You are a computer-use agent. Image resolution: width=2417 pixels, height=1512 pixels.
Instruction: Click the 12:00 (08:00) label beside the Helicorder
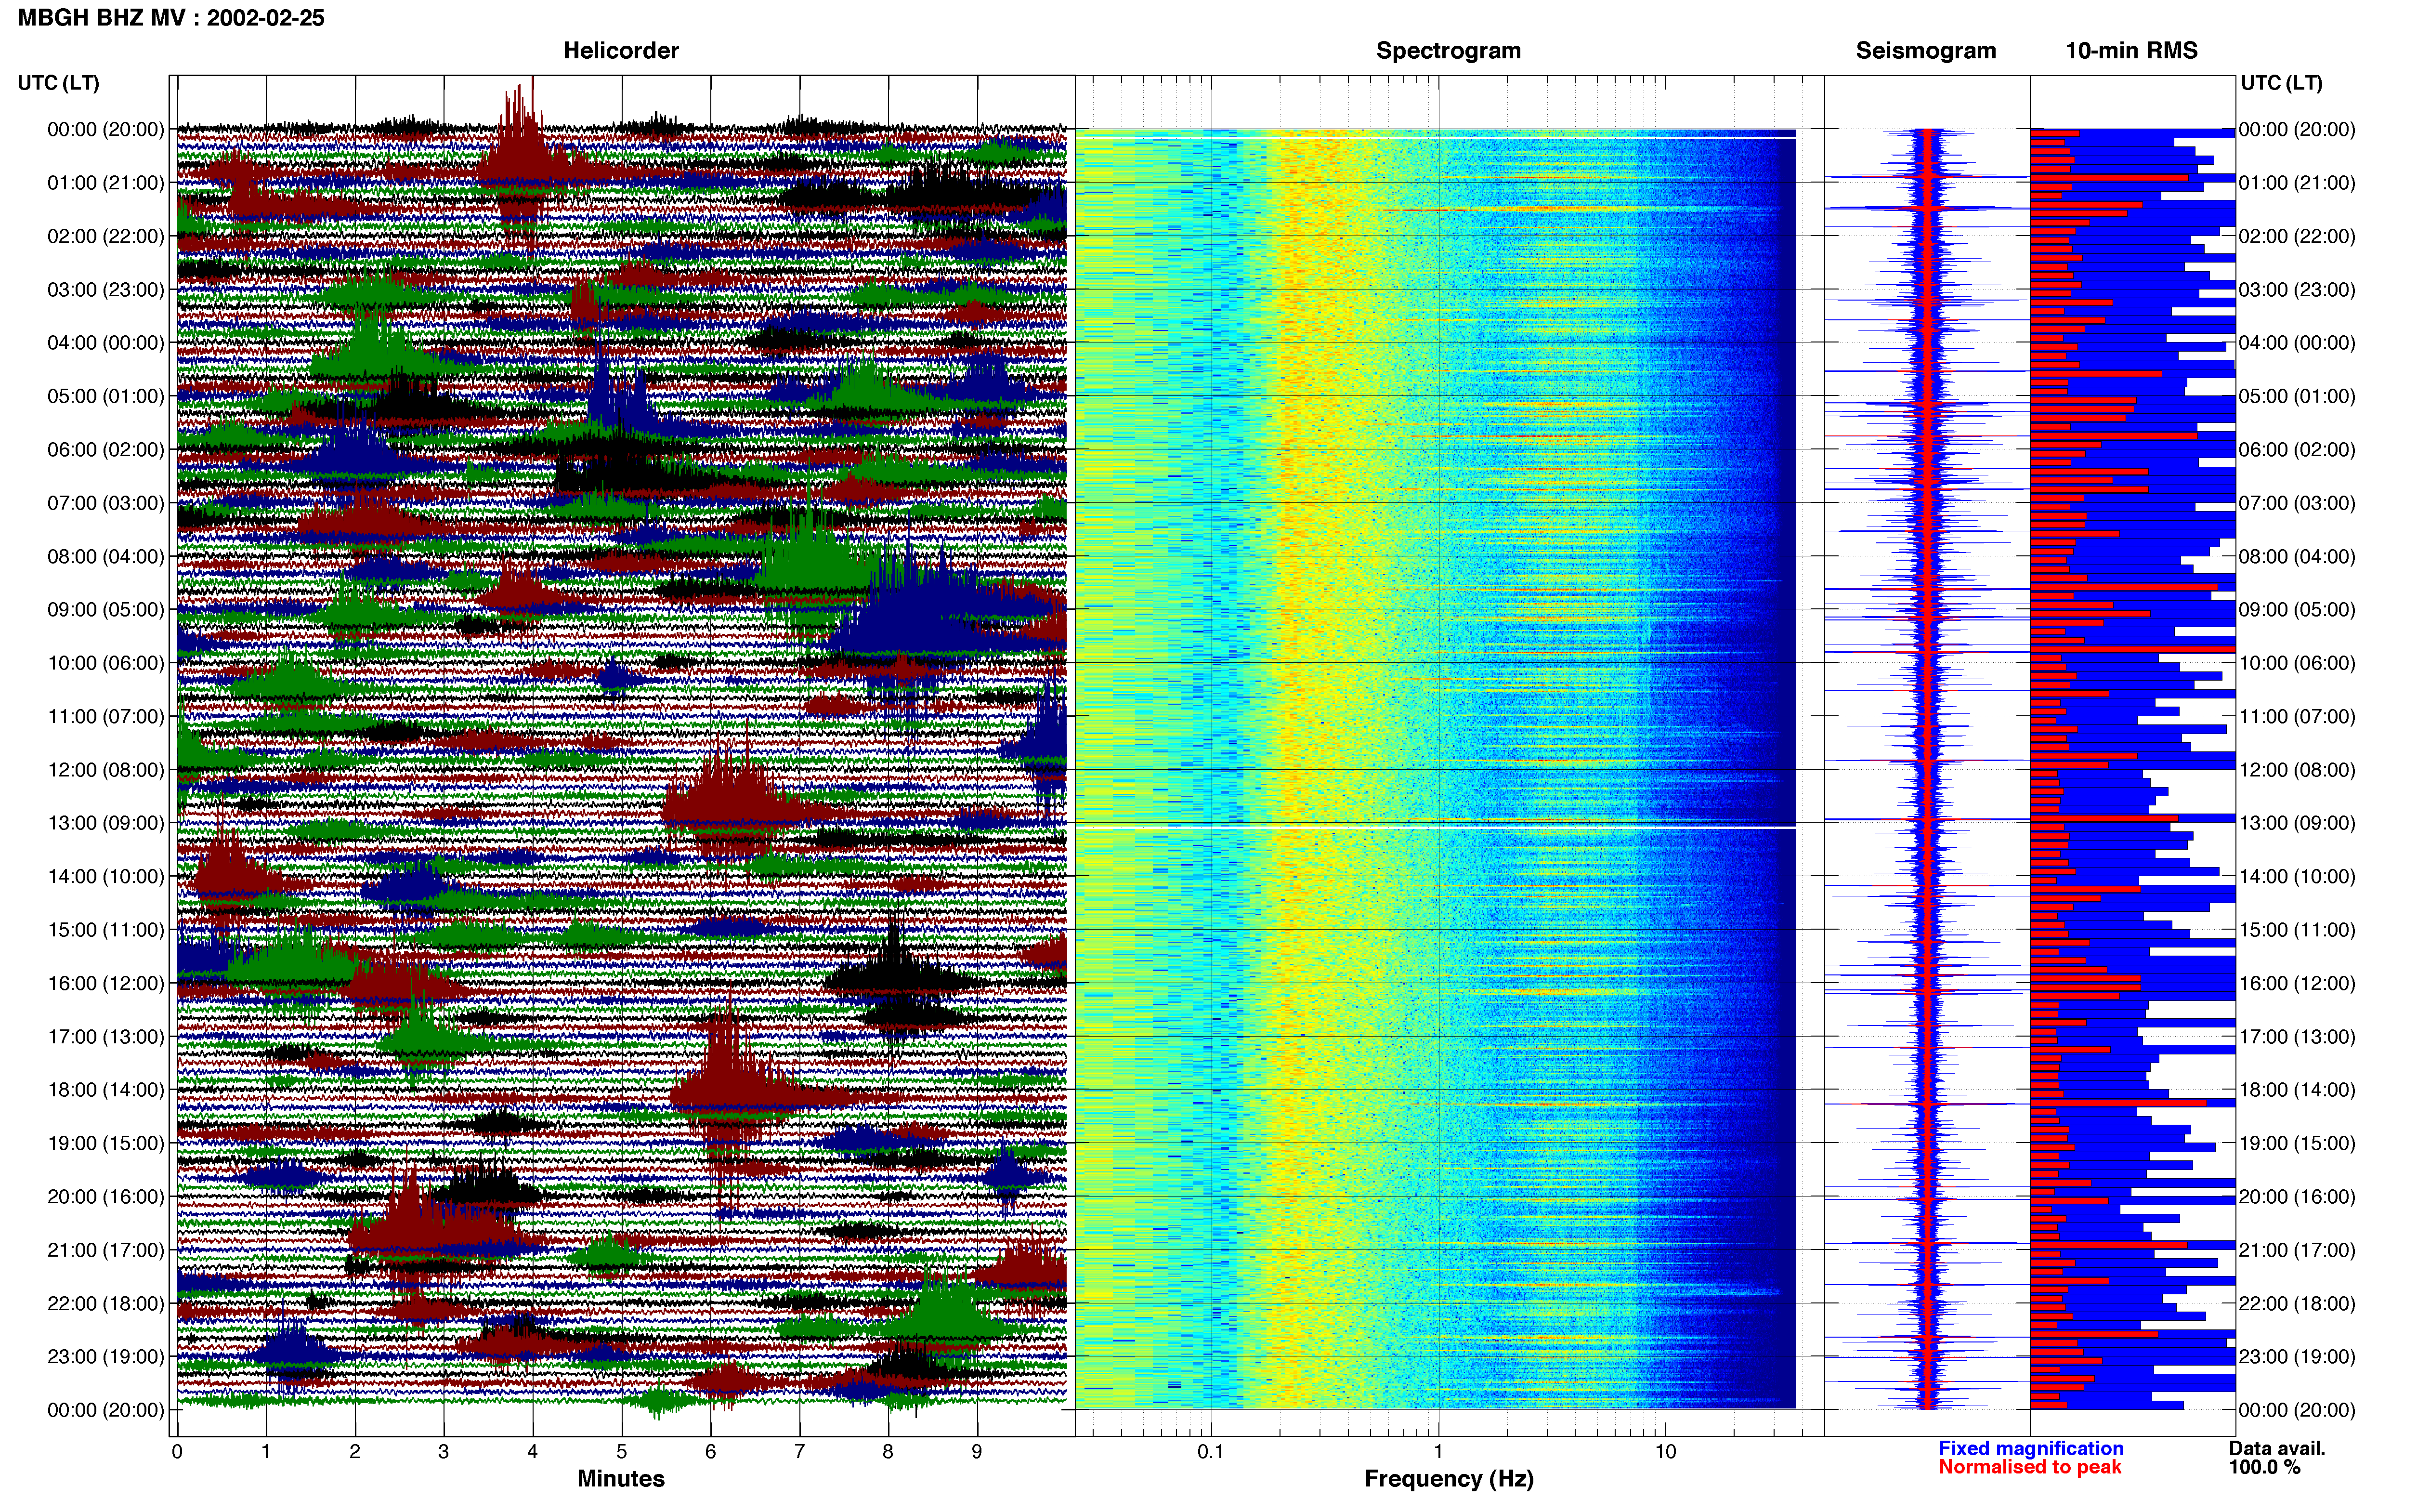click(106, 770)
